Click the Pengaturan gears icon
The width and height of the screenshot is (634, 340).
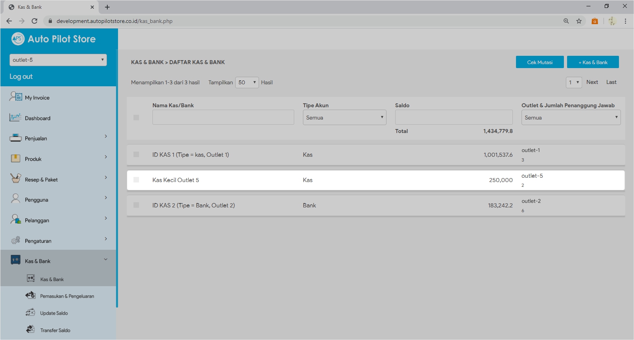coord(15,240)
